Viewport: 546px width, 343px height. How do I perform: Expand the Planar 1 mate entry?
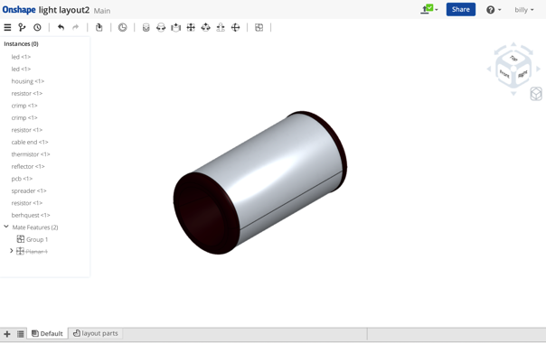11,251
